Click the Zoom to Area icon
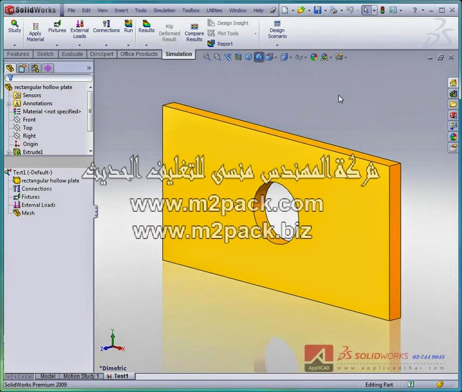 pos(217,57)
